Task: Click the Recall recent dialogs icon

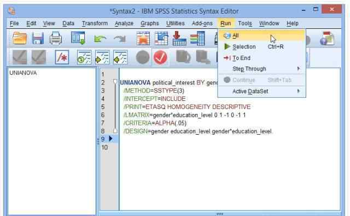Action: pyautogui.click(x=78, y=38)
